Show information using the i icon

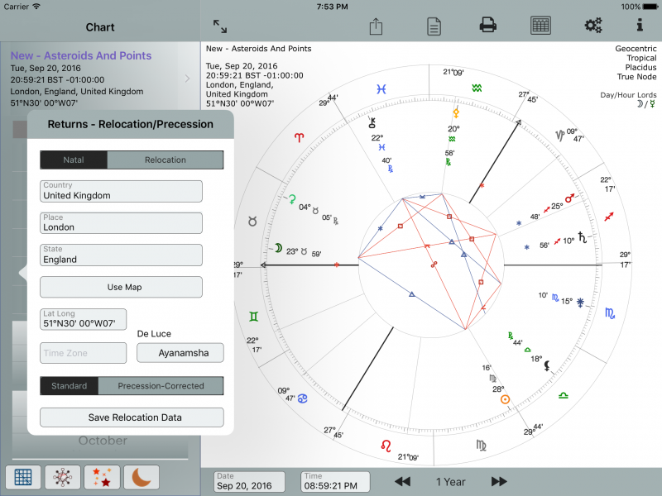[639, 26]
